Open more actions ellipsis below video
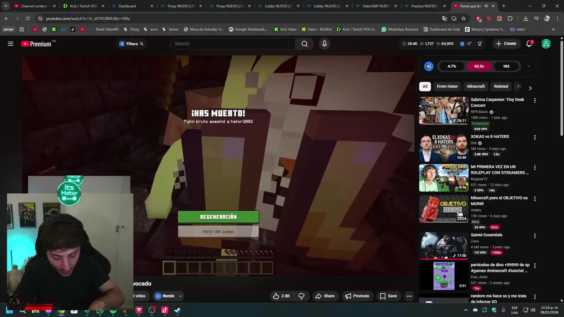564x317 pixels. click(409, 296)
